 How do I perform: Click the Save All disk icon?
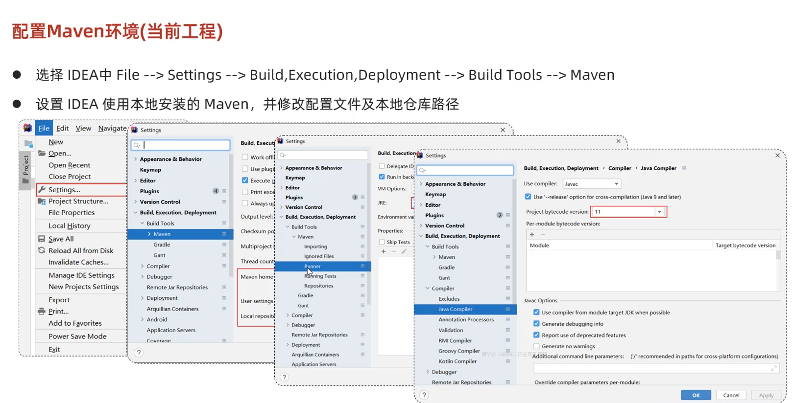point(42,239)
